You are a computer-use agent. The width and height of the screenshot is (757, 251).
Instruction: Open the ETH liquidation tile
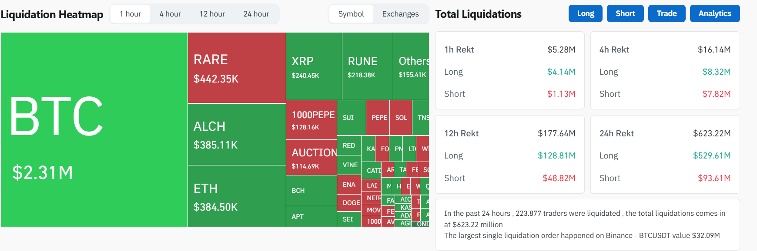237,196
